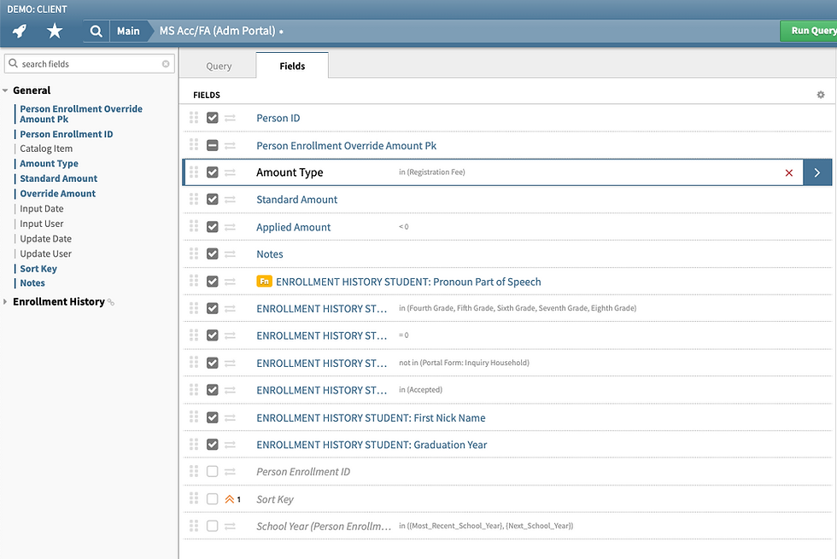Click swap arrows icon for Standard Amount
The width and height of the screenshot is (837, 559).
click(230, 200)
